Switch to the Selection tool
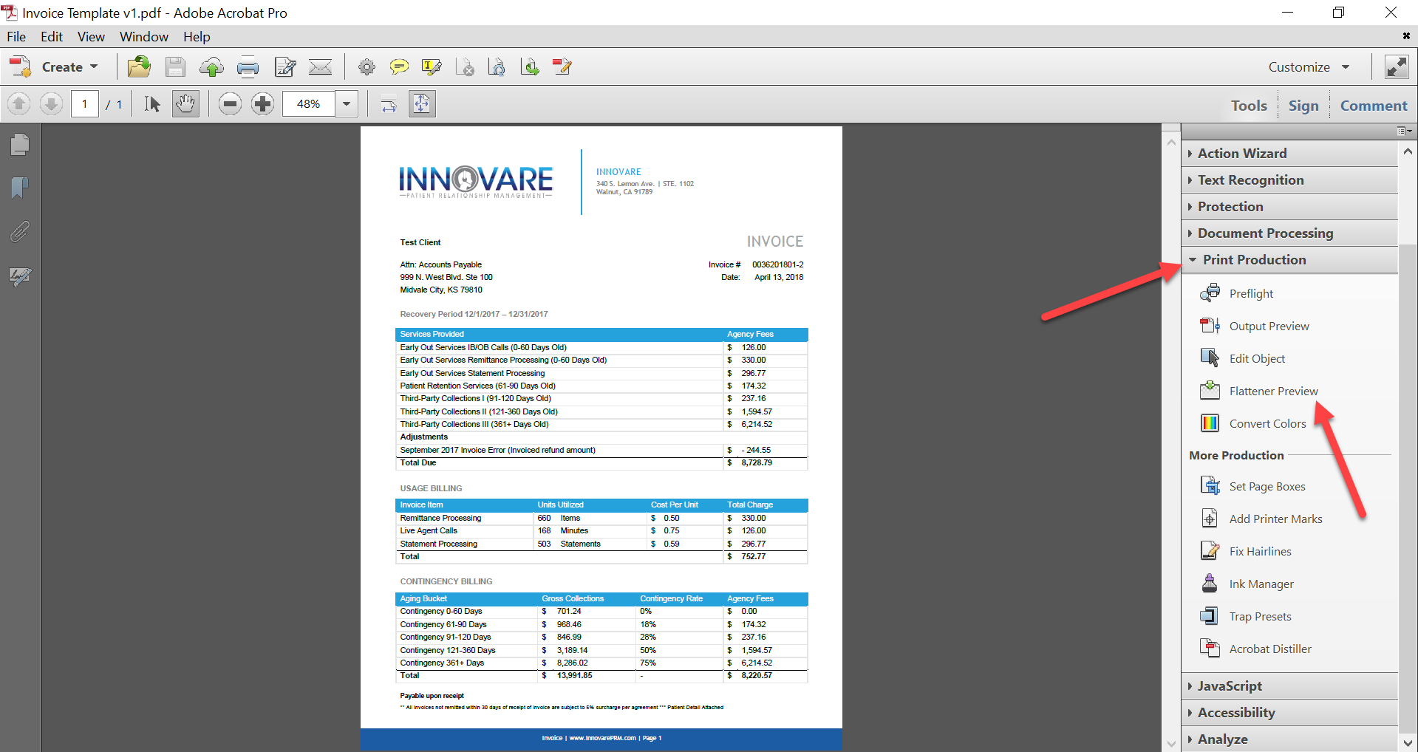The image size is (1418, 752). (151, 103)
